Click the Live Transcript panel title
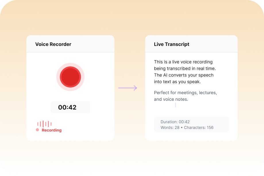Viewport: 264px width, 176px height. (x=171, y=44)
